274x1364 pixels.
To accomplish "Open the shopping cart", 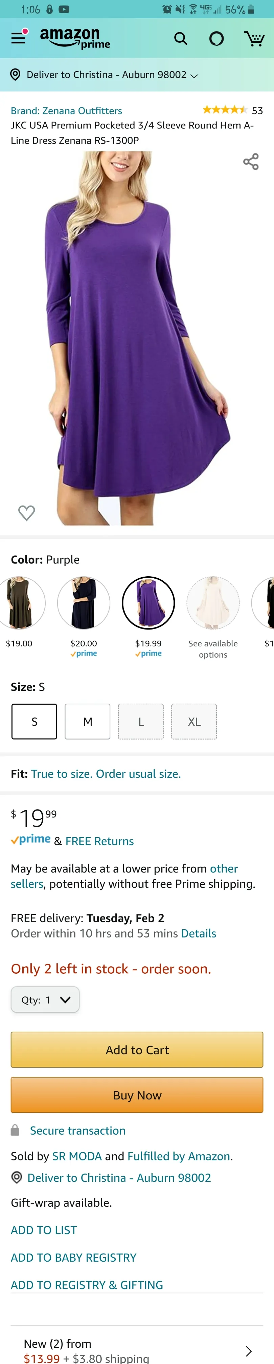I will point(254,39).
